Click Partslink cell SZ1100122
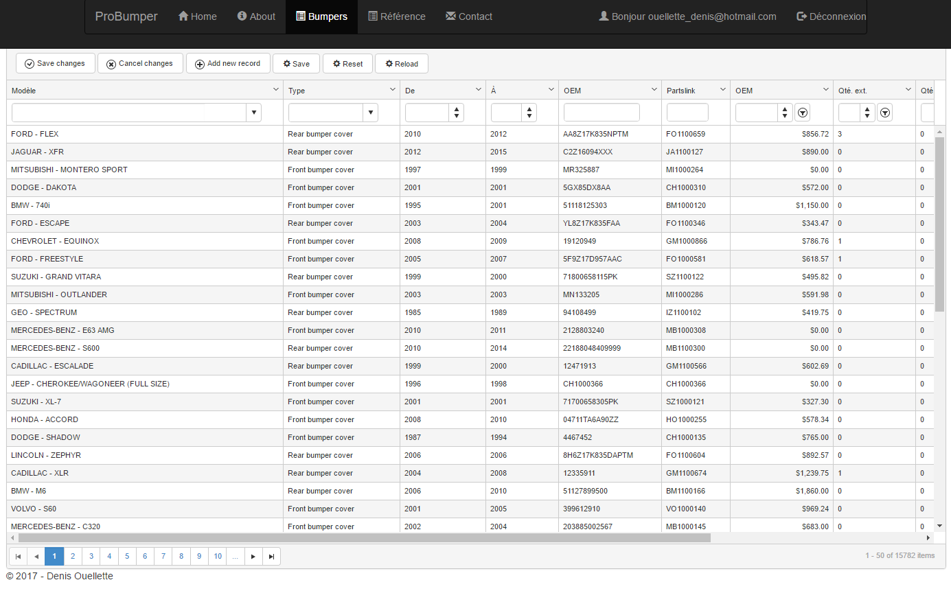951x591 pixels. pyautogui.click(x=696, y=277)
